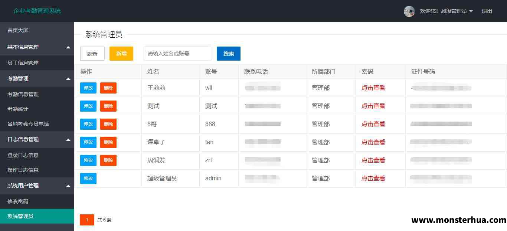Open 考勤信息管理
Image resolution: width=507 pixels, height=231 pixels.
click(37, 94)
